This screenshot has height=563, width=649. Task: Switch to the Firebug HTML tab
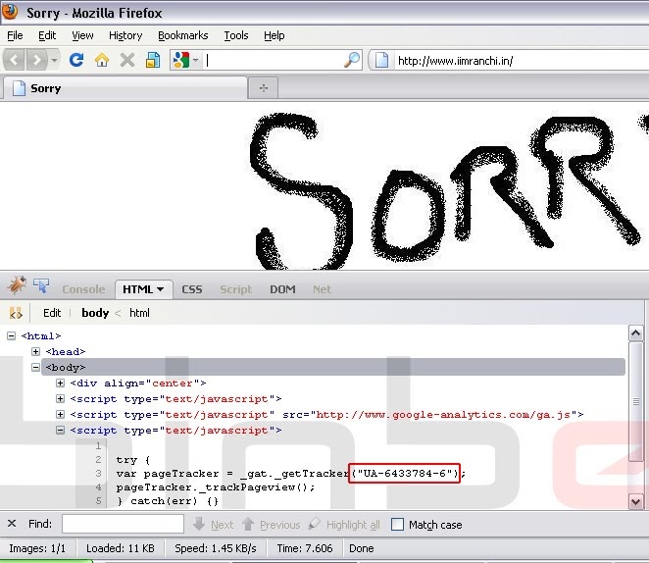[x=143, y=289]
